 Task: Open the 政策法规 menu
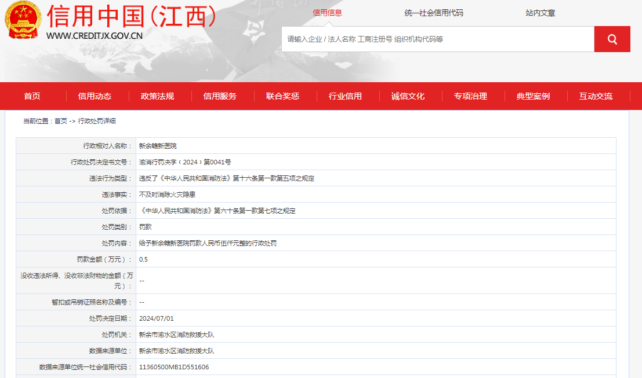(x=157, y=96)
